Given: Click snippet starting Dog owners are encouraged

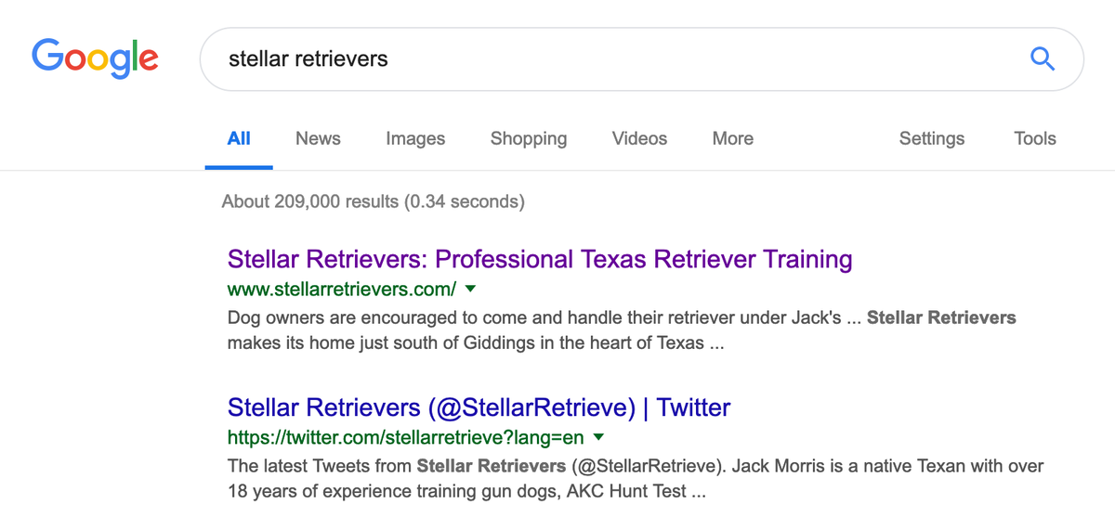Looking at the screenshot, I should coord(622,330).
